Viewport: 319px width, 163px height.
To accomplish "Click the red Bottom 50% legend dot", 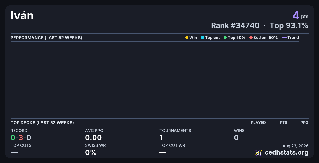I will tap(251, 38).
